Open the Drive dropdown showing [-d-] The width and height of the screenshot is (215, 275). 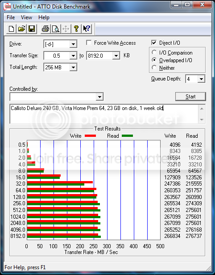tap(73, 44)
